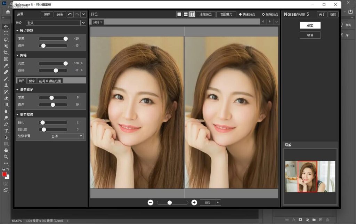Collapse the 噪点级别 section
Image resolution: width=356 pixels, height=224 pixels.
(17, 31)
